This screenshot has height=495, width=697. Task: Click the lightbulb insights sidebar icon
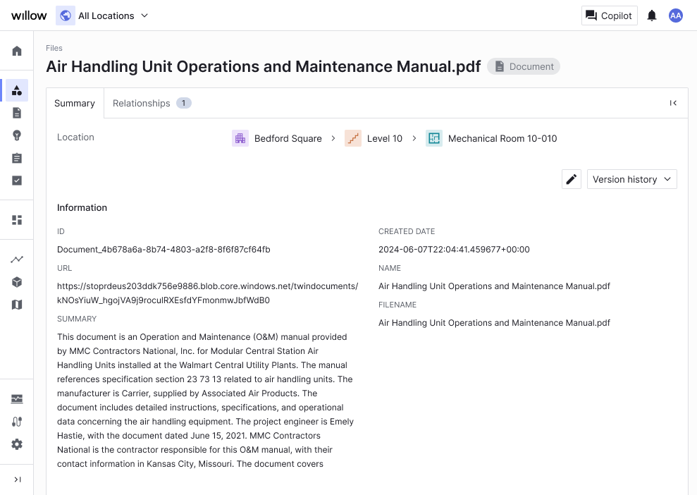[17, 135]
